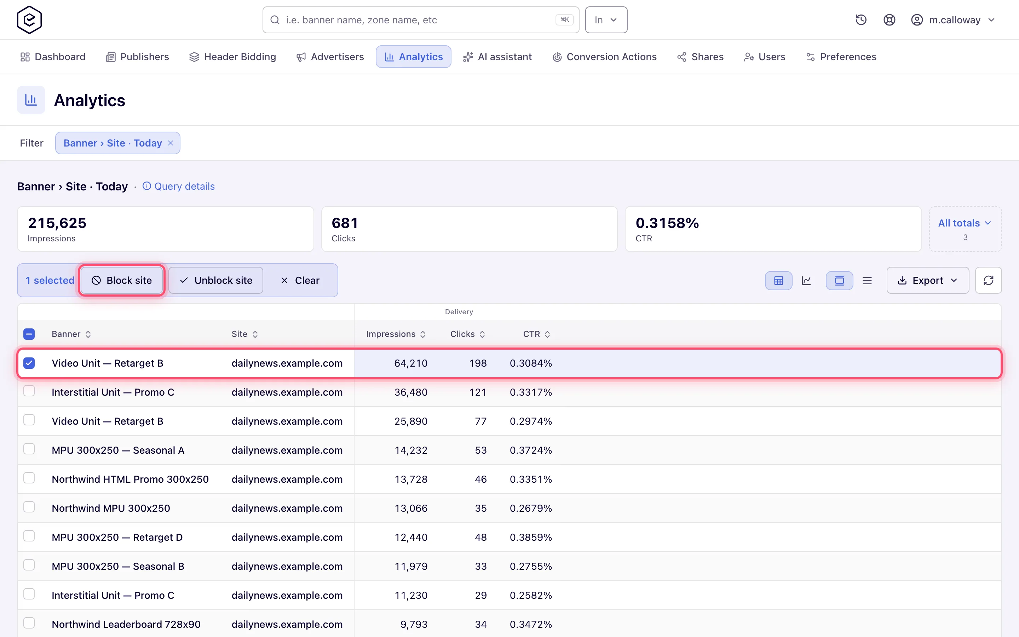Sort by Site column

[244, 334]
